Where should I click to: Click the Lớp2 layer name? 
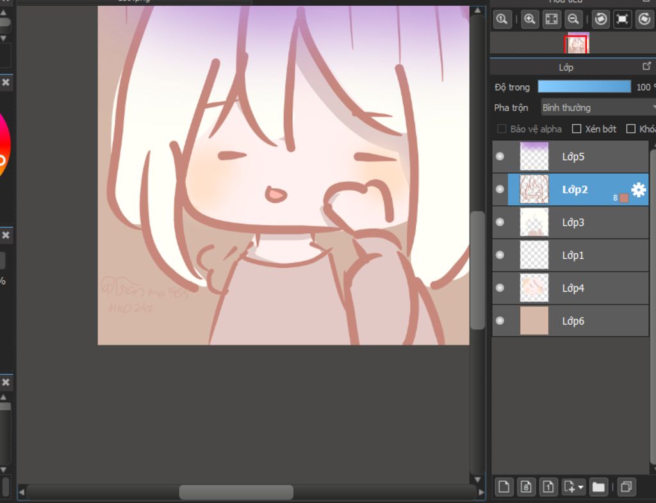coord(575,190)
